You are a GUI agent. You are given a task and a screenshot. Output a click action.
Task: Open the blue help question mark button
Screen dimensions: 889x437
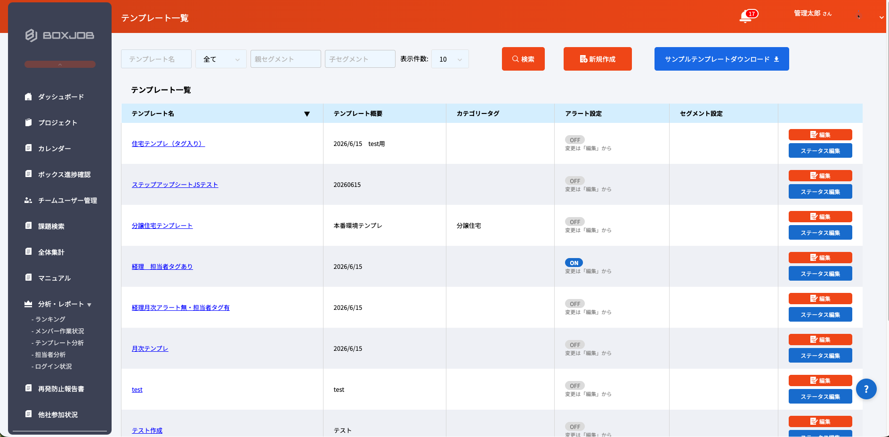click(x=866, y=389)
